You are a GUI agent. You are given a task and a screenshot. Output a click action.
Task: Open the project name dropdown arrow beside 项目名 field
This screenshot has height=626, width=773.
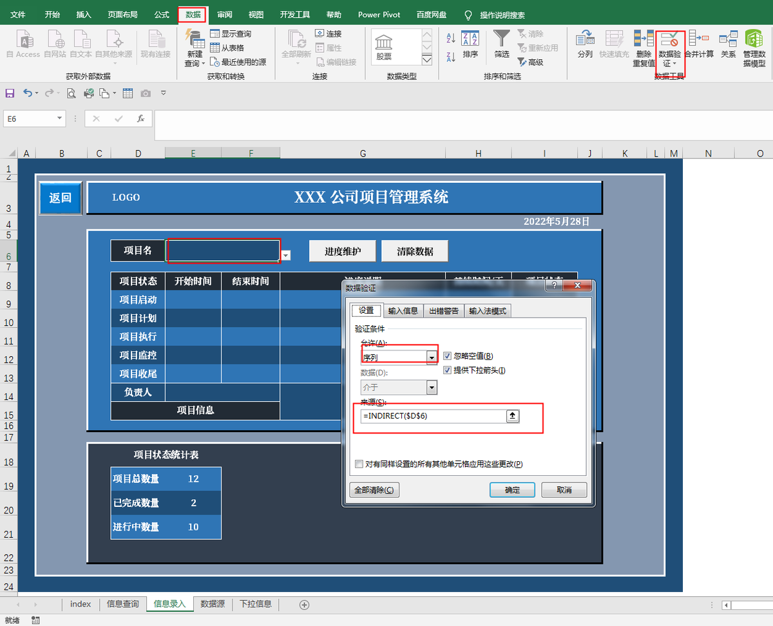coord(286,255)
